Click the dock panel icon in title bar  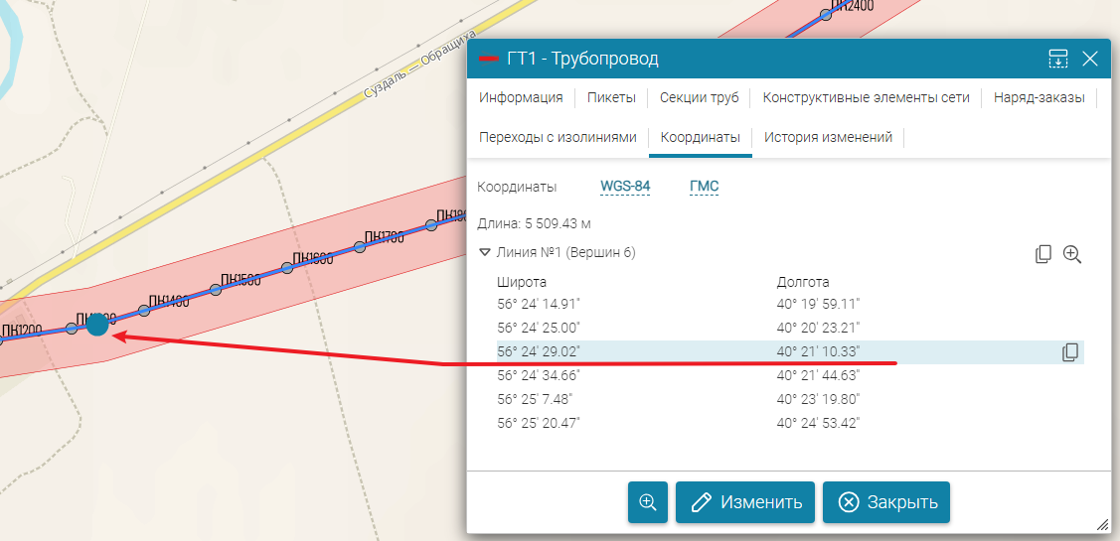[1058, 59]
